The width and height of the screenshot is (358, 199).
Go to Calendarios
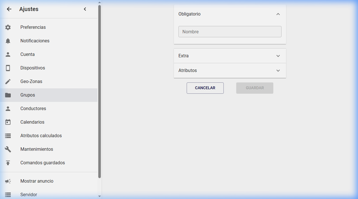point(49,122)
